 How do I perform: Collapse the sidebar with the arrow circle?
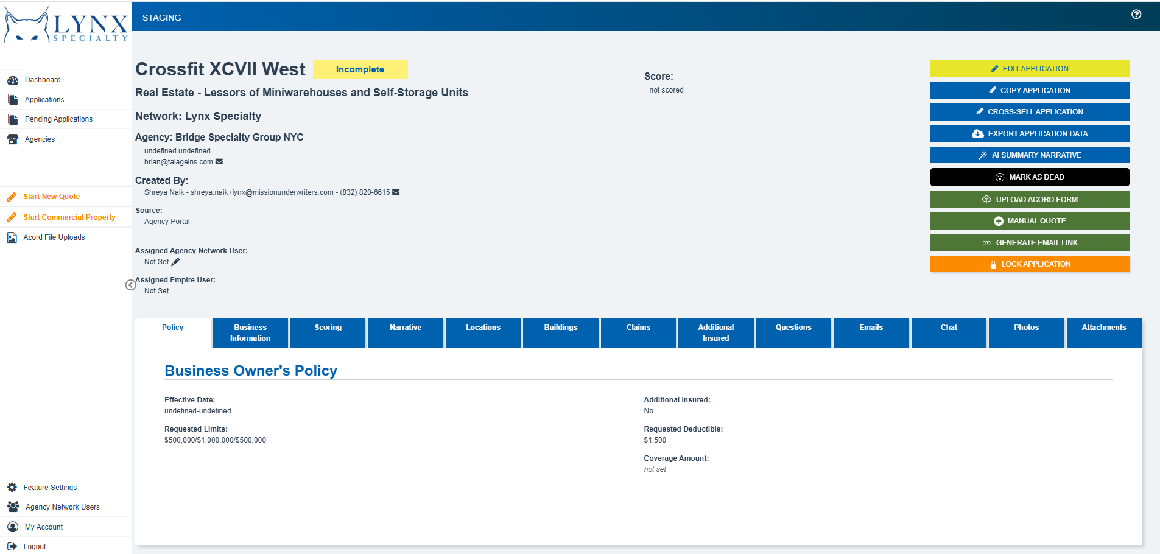pos(130,285)
